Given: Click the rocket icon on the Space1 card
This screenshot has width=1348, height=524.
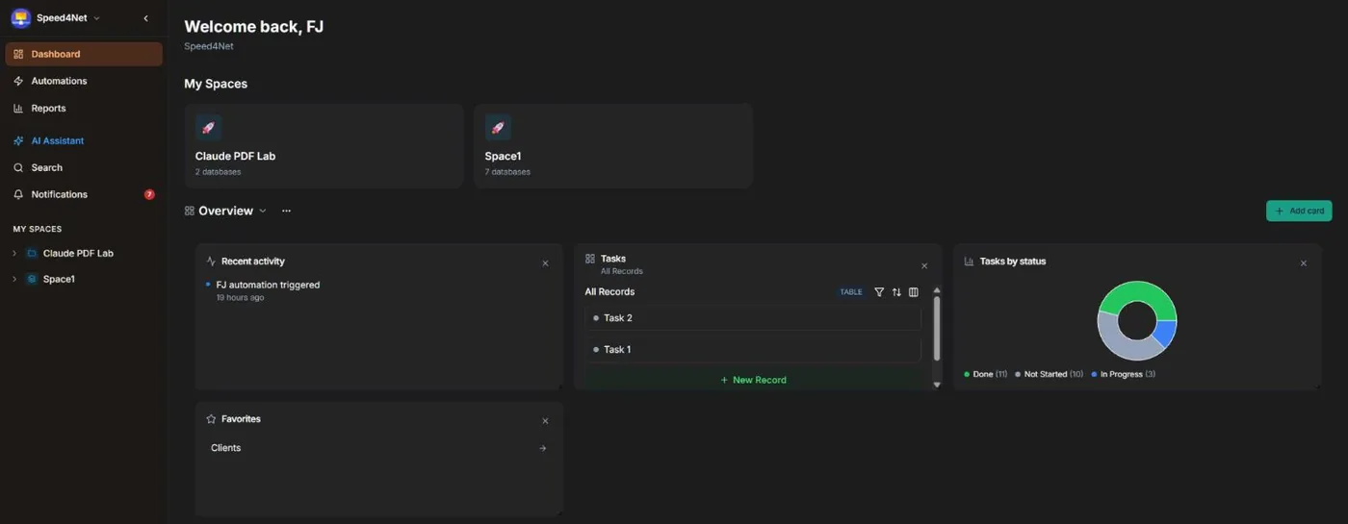Looking at the screenshot, I should 498,127.
